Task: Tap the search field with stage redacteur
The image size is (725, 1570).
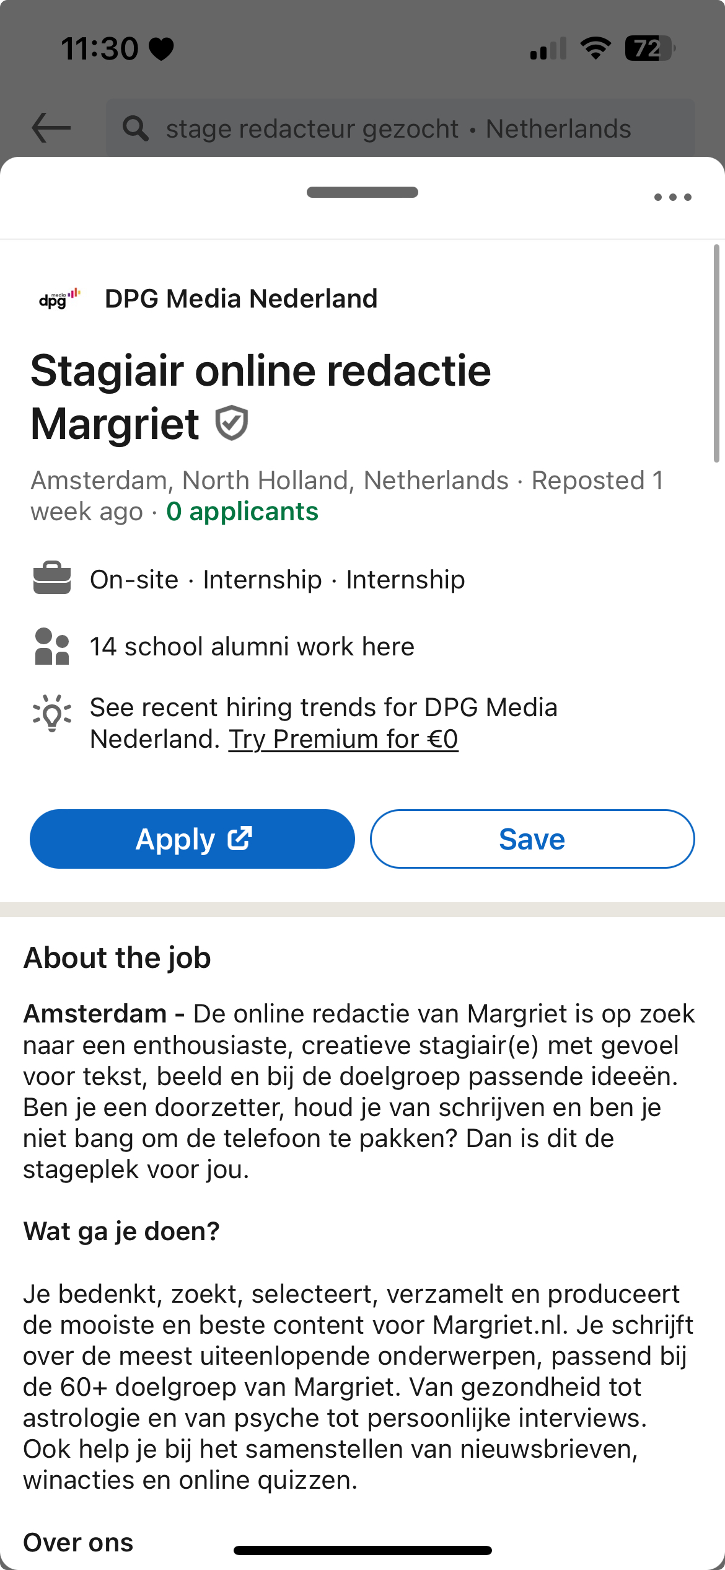Action: click(x=399, y=129)
